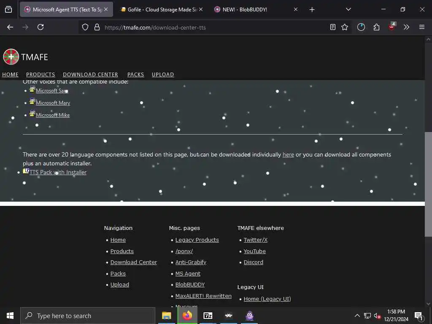
Task: Open the MaxALERT! Rewritten link
Action: pyautogui.click(x=203, y=296)
